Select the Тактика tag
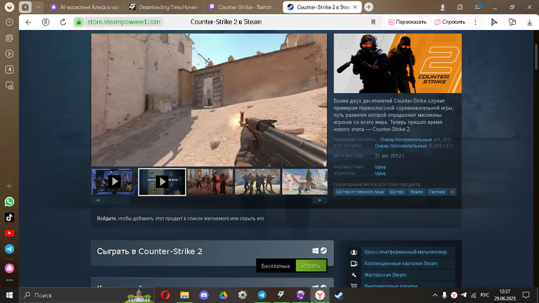539x303 pixels. coord(437,192)
